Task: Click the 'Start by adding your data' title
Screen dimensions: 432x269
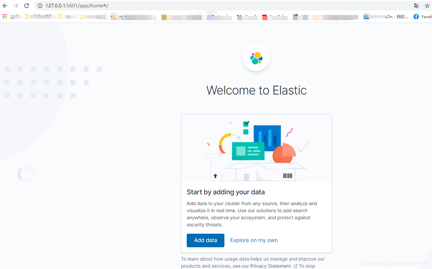Action: point(226,192)
